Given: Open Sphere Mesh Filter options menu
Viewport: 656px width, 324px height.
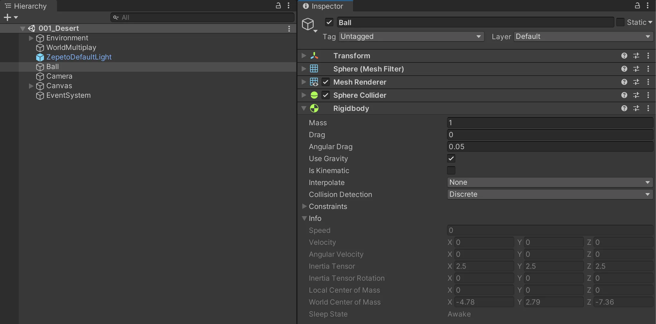Looking at the screenshot, I should (648, 69).
